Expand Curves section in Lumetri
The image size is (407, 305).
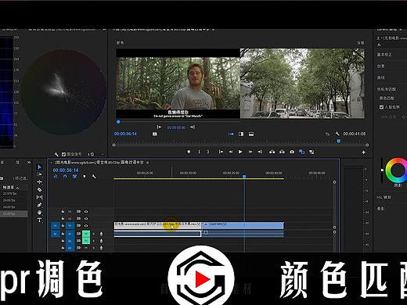380,77
